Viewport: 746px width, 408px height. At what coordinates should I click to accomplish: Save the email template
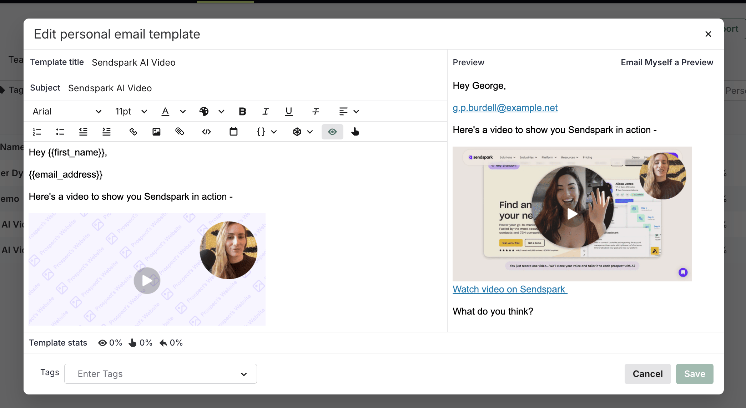tap(695, 374)
